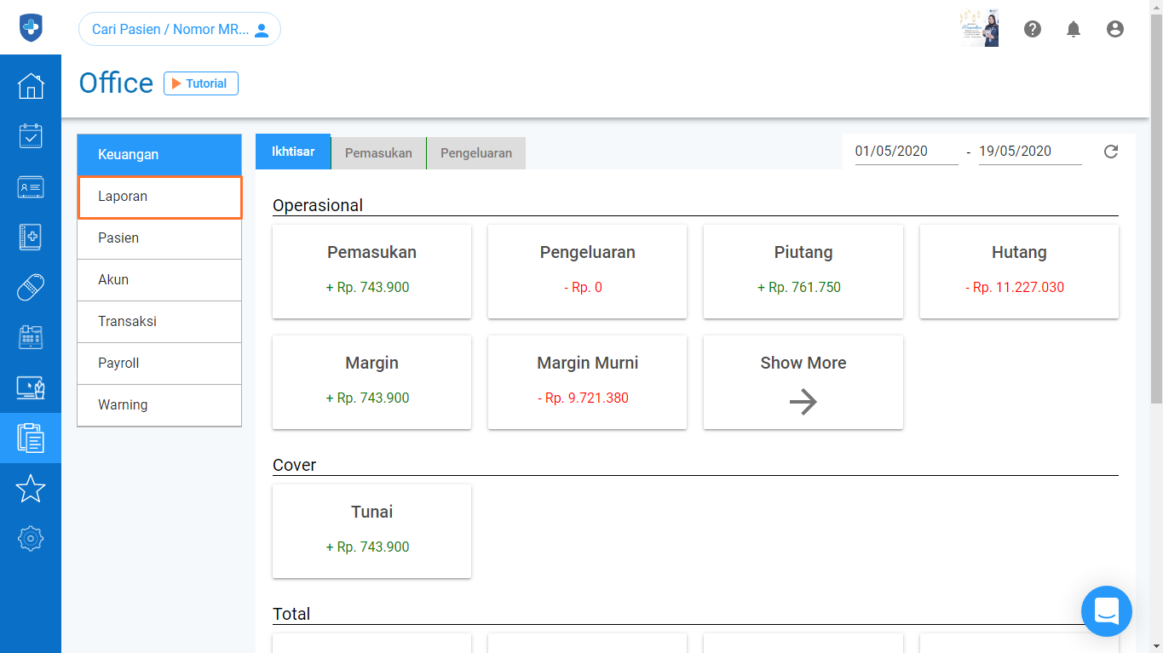Open the patient ID card sidebar icon
Viewport: 1163px width, 653px height.
pyautogui.click(x=31, y=187)
